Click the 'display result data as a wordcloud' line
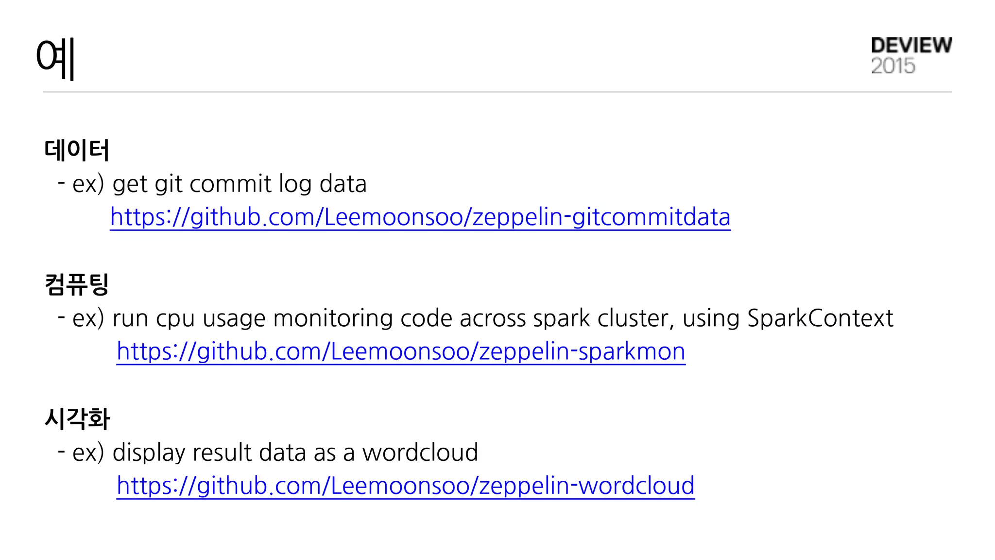This screenshot has height=560, width=995. (295, 453)
